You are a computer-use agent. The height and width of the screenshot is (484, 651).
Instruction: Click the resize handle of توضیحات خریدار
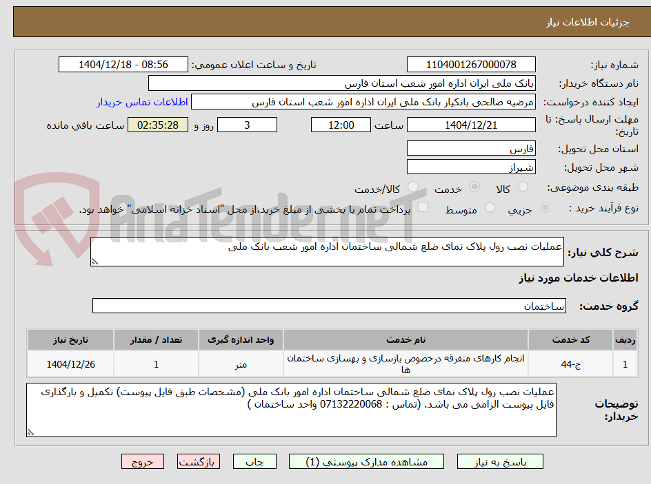click(30, 432)
